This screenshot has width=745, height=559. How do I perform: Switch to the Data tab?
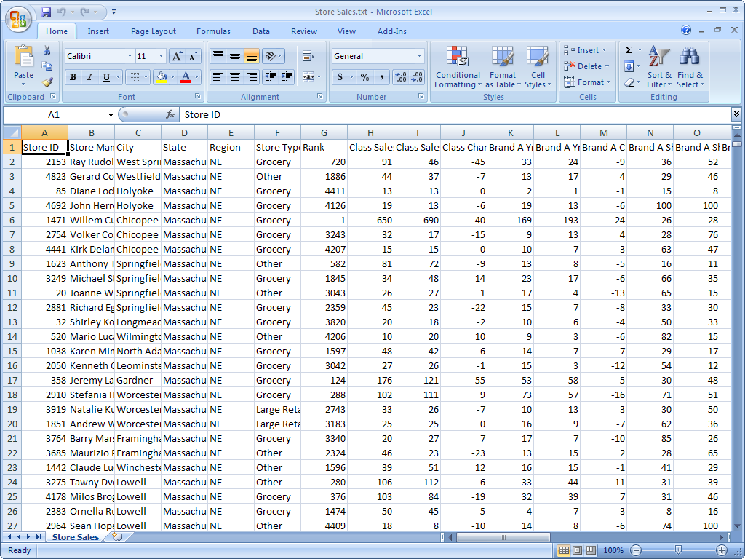coord(261,31)
